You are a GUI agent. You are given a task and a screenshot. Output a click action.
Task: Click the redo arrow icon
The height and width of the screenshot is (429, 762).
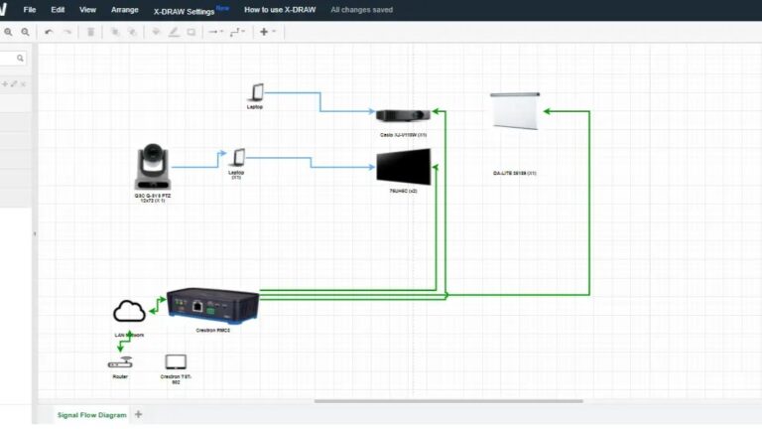[x=66, y=32]
